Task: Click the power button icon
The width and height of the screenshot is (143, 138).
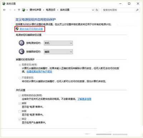Action: click(x=21, y=43)
